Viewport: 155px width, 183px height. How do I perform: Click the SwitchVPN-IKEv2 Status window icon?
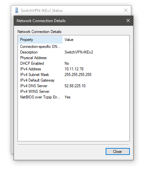[17, 10]
